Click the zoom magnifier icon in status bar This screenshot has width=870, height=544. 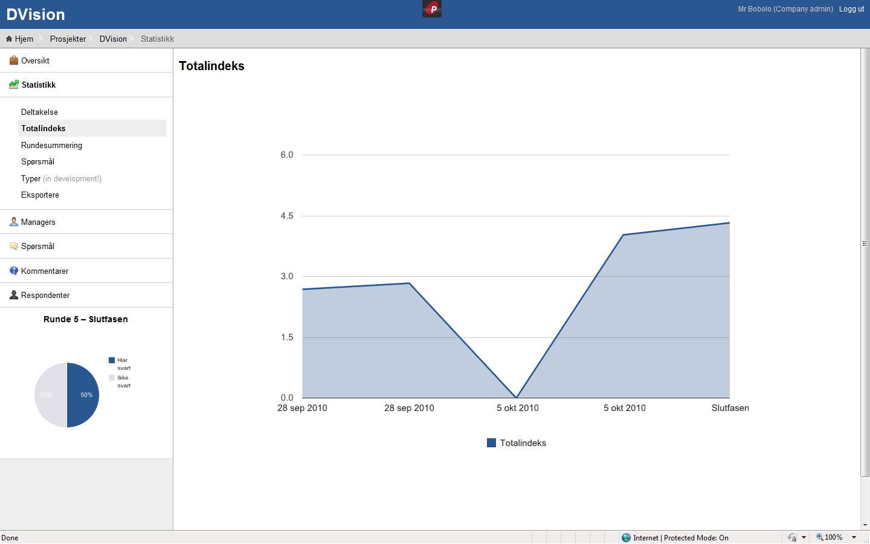[x=820, y=537]
